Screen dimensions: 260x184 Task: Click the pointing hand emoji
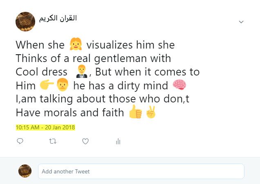(x=48, y=86)
